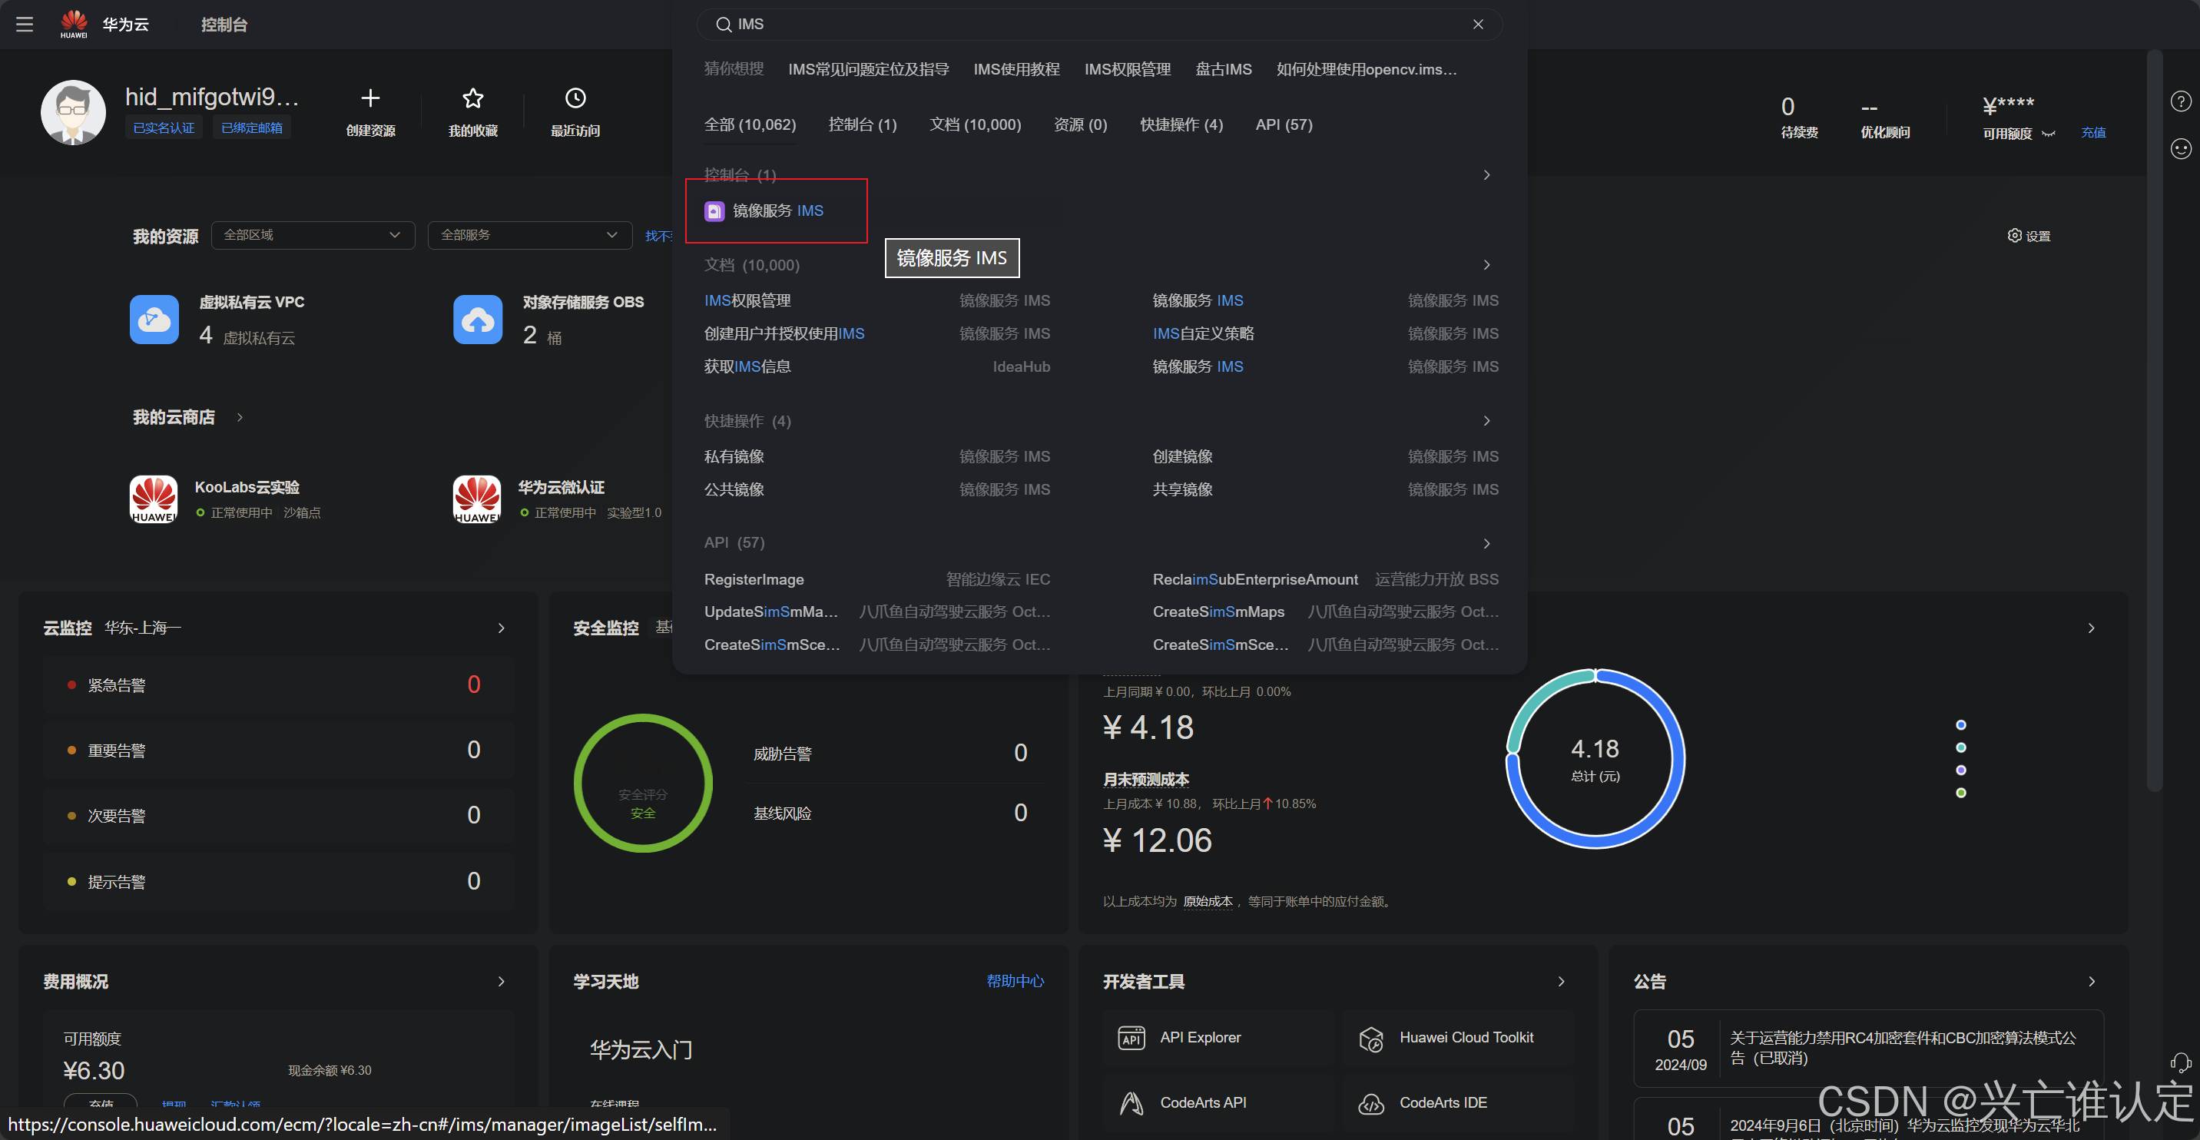This screenshot has height=1140, width=2200.
Task: Open 我的收藏 star icon
Action: (472, 98)
